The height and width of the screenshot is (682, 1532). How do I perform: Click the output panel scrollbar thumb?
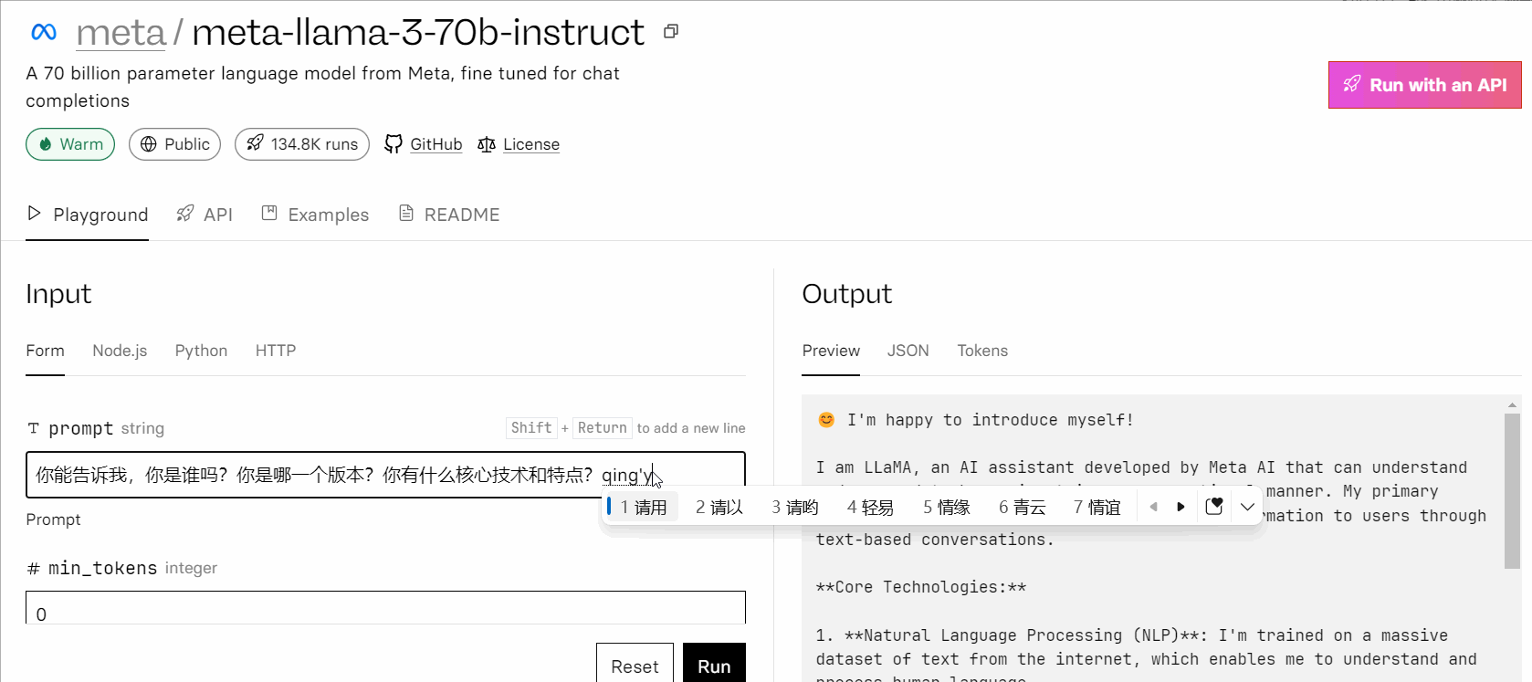point(1512,490)
